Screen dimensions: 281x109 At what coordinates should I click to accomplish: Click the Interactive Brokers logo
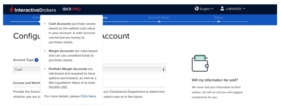click(x=33, y=9)
